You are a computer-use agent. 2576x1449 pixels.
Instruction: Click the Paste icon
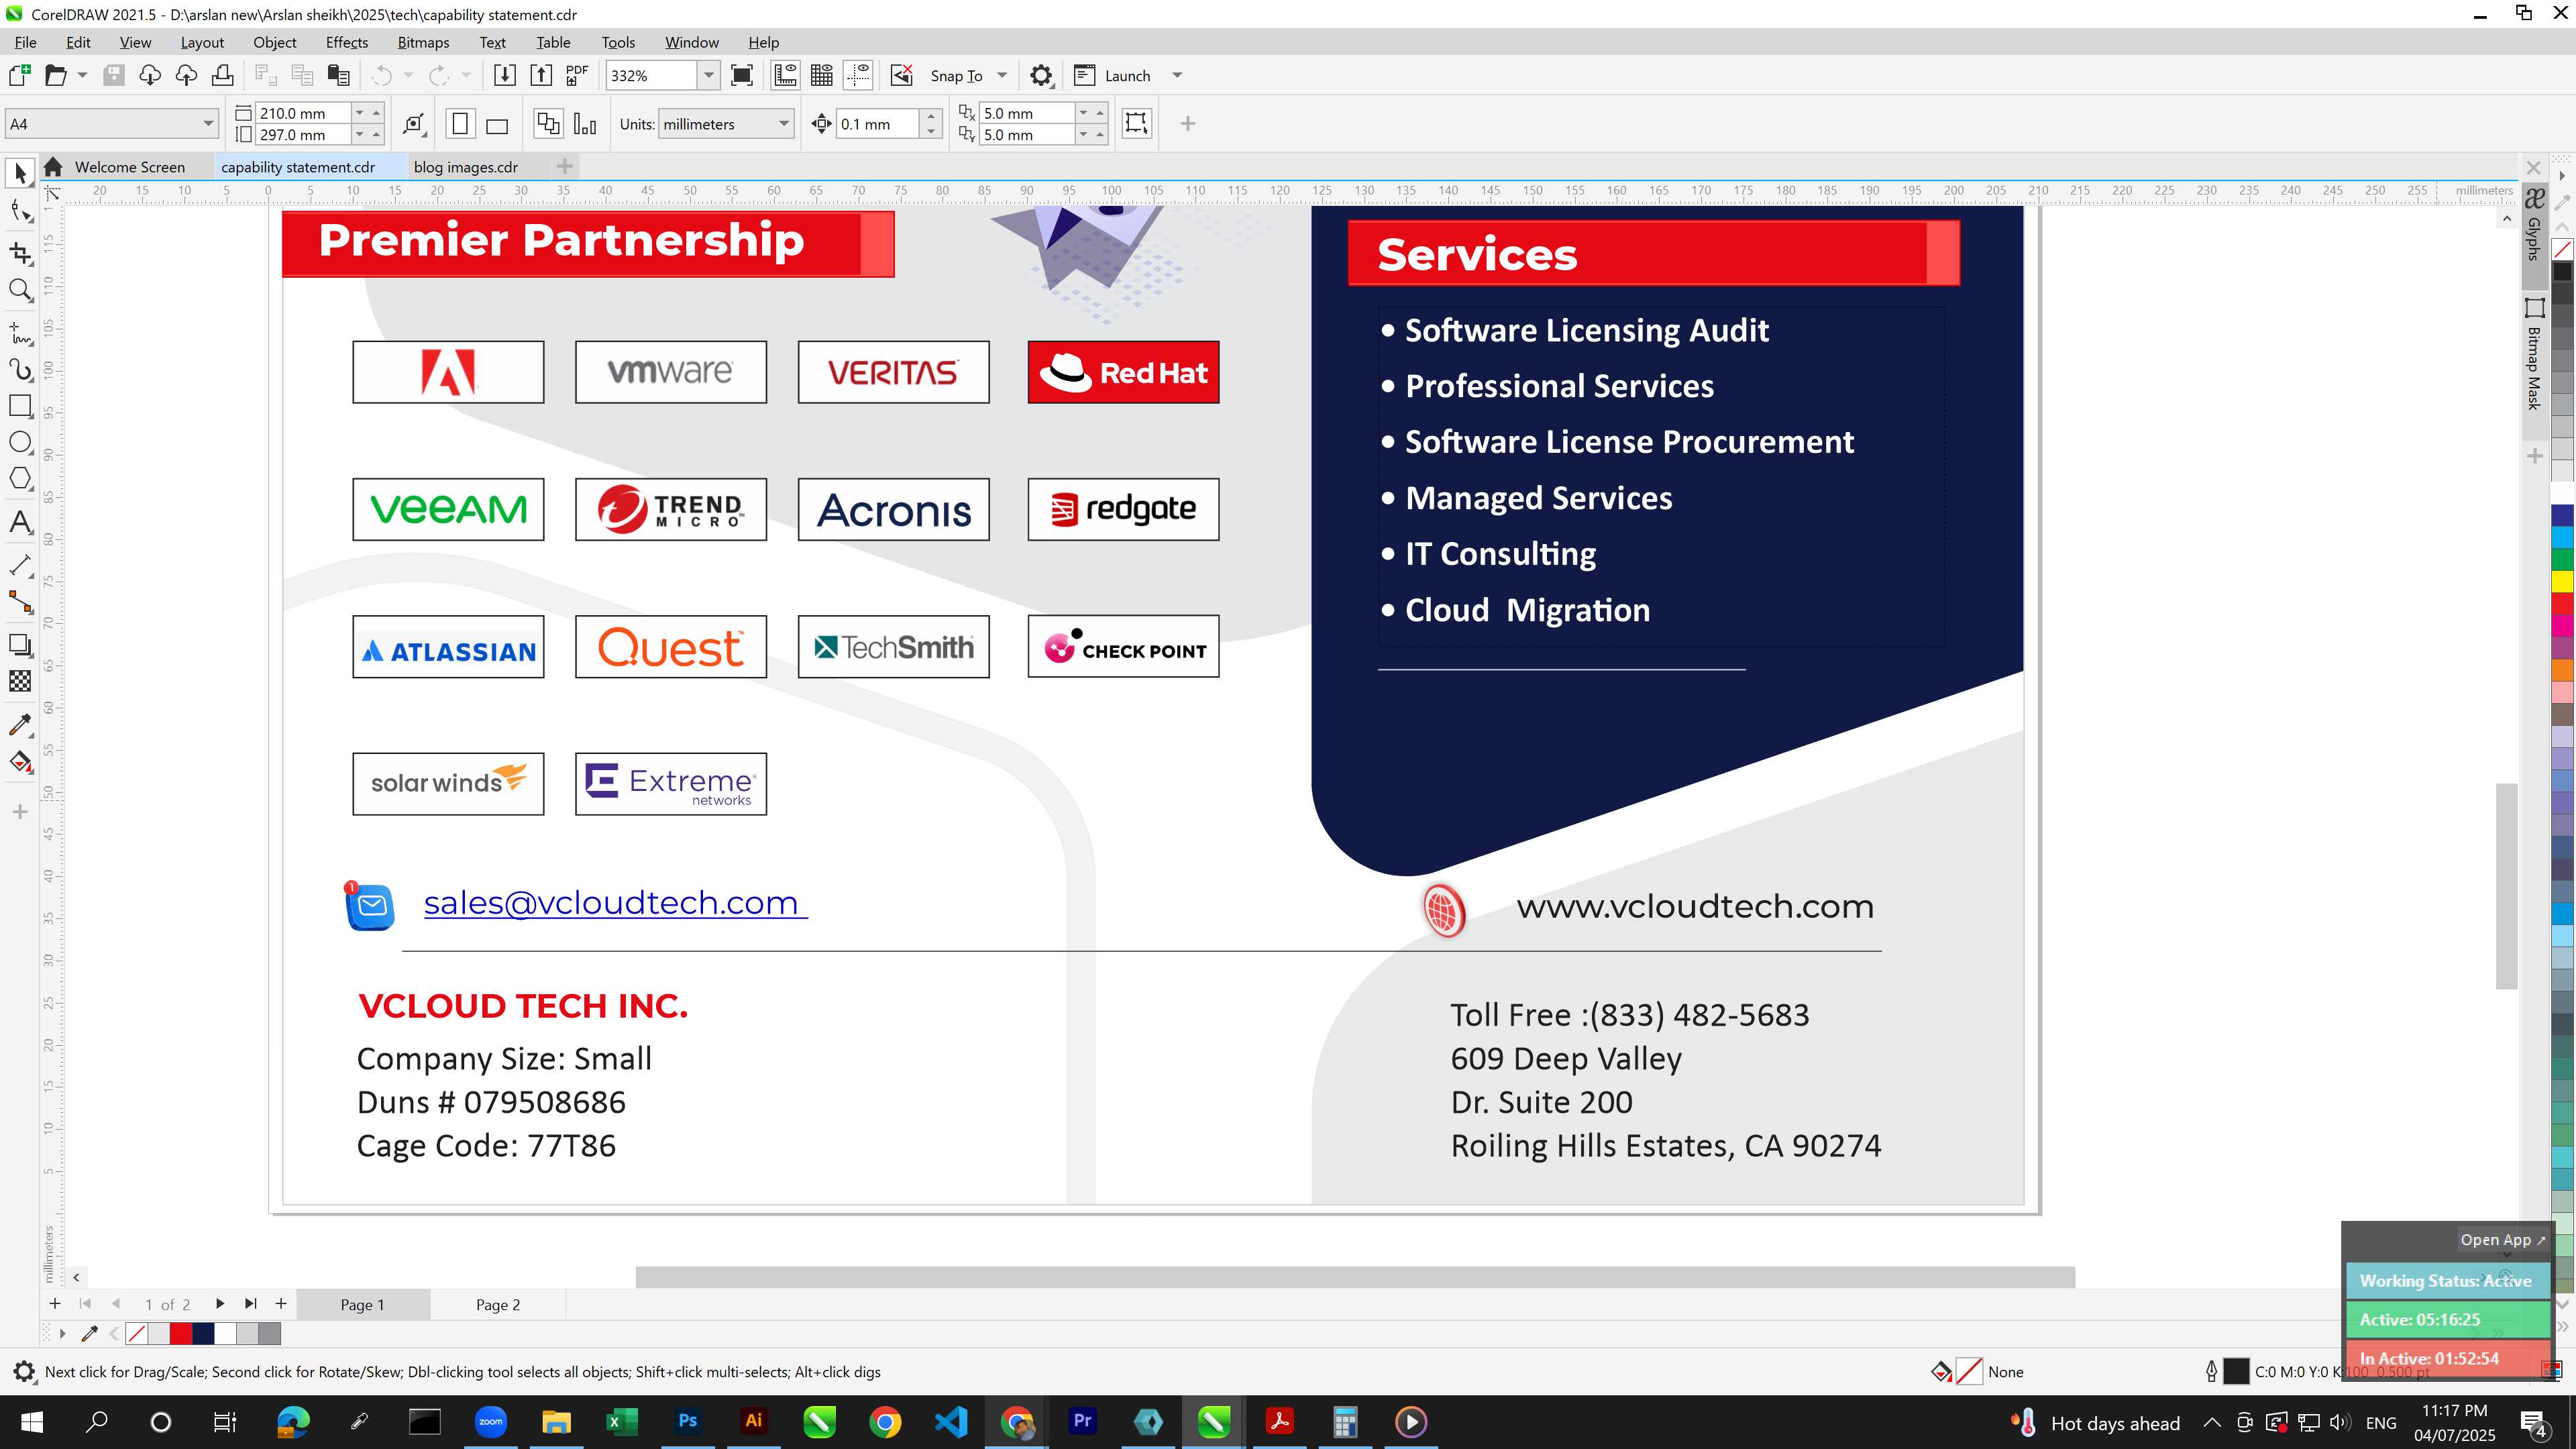pyautogui.click(x=339, y=76)
